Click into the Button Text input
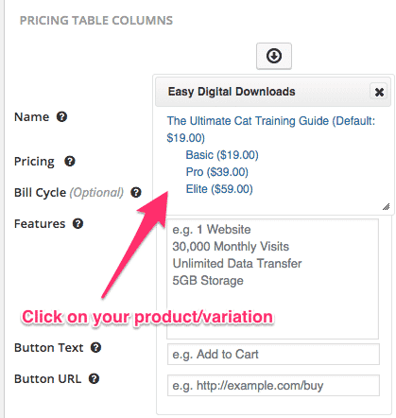Screen dimensions: 396x418 (273, 355)
